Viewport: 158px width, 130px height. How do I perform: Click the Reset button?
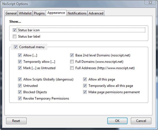tap(16, 121)
